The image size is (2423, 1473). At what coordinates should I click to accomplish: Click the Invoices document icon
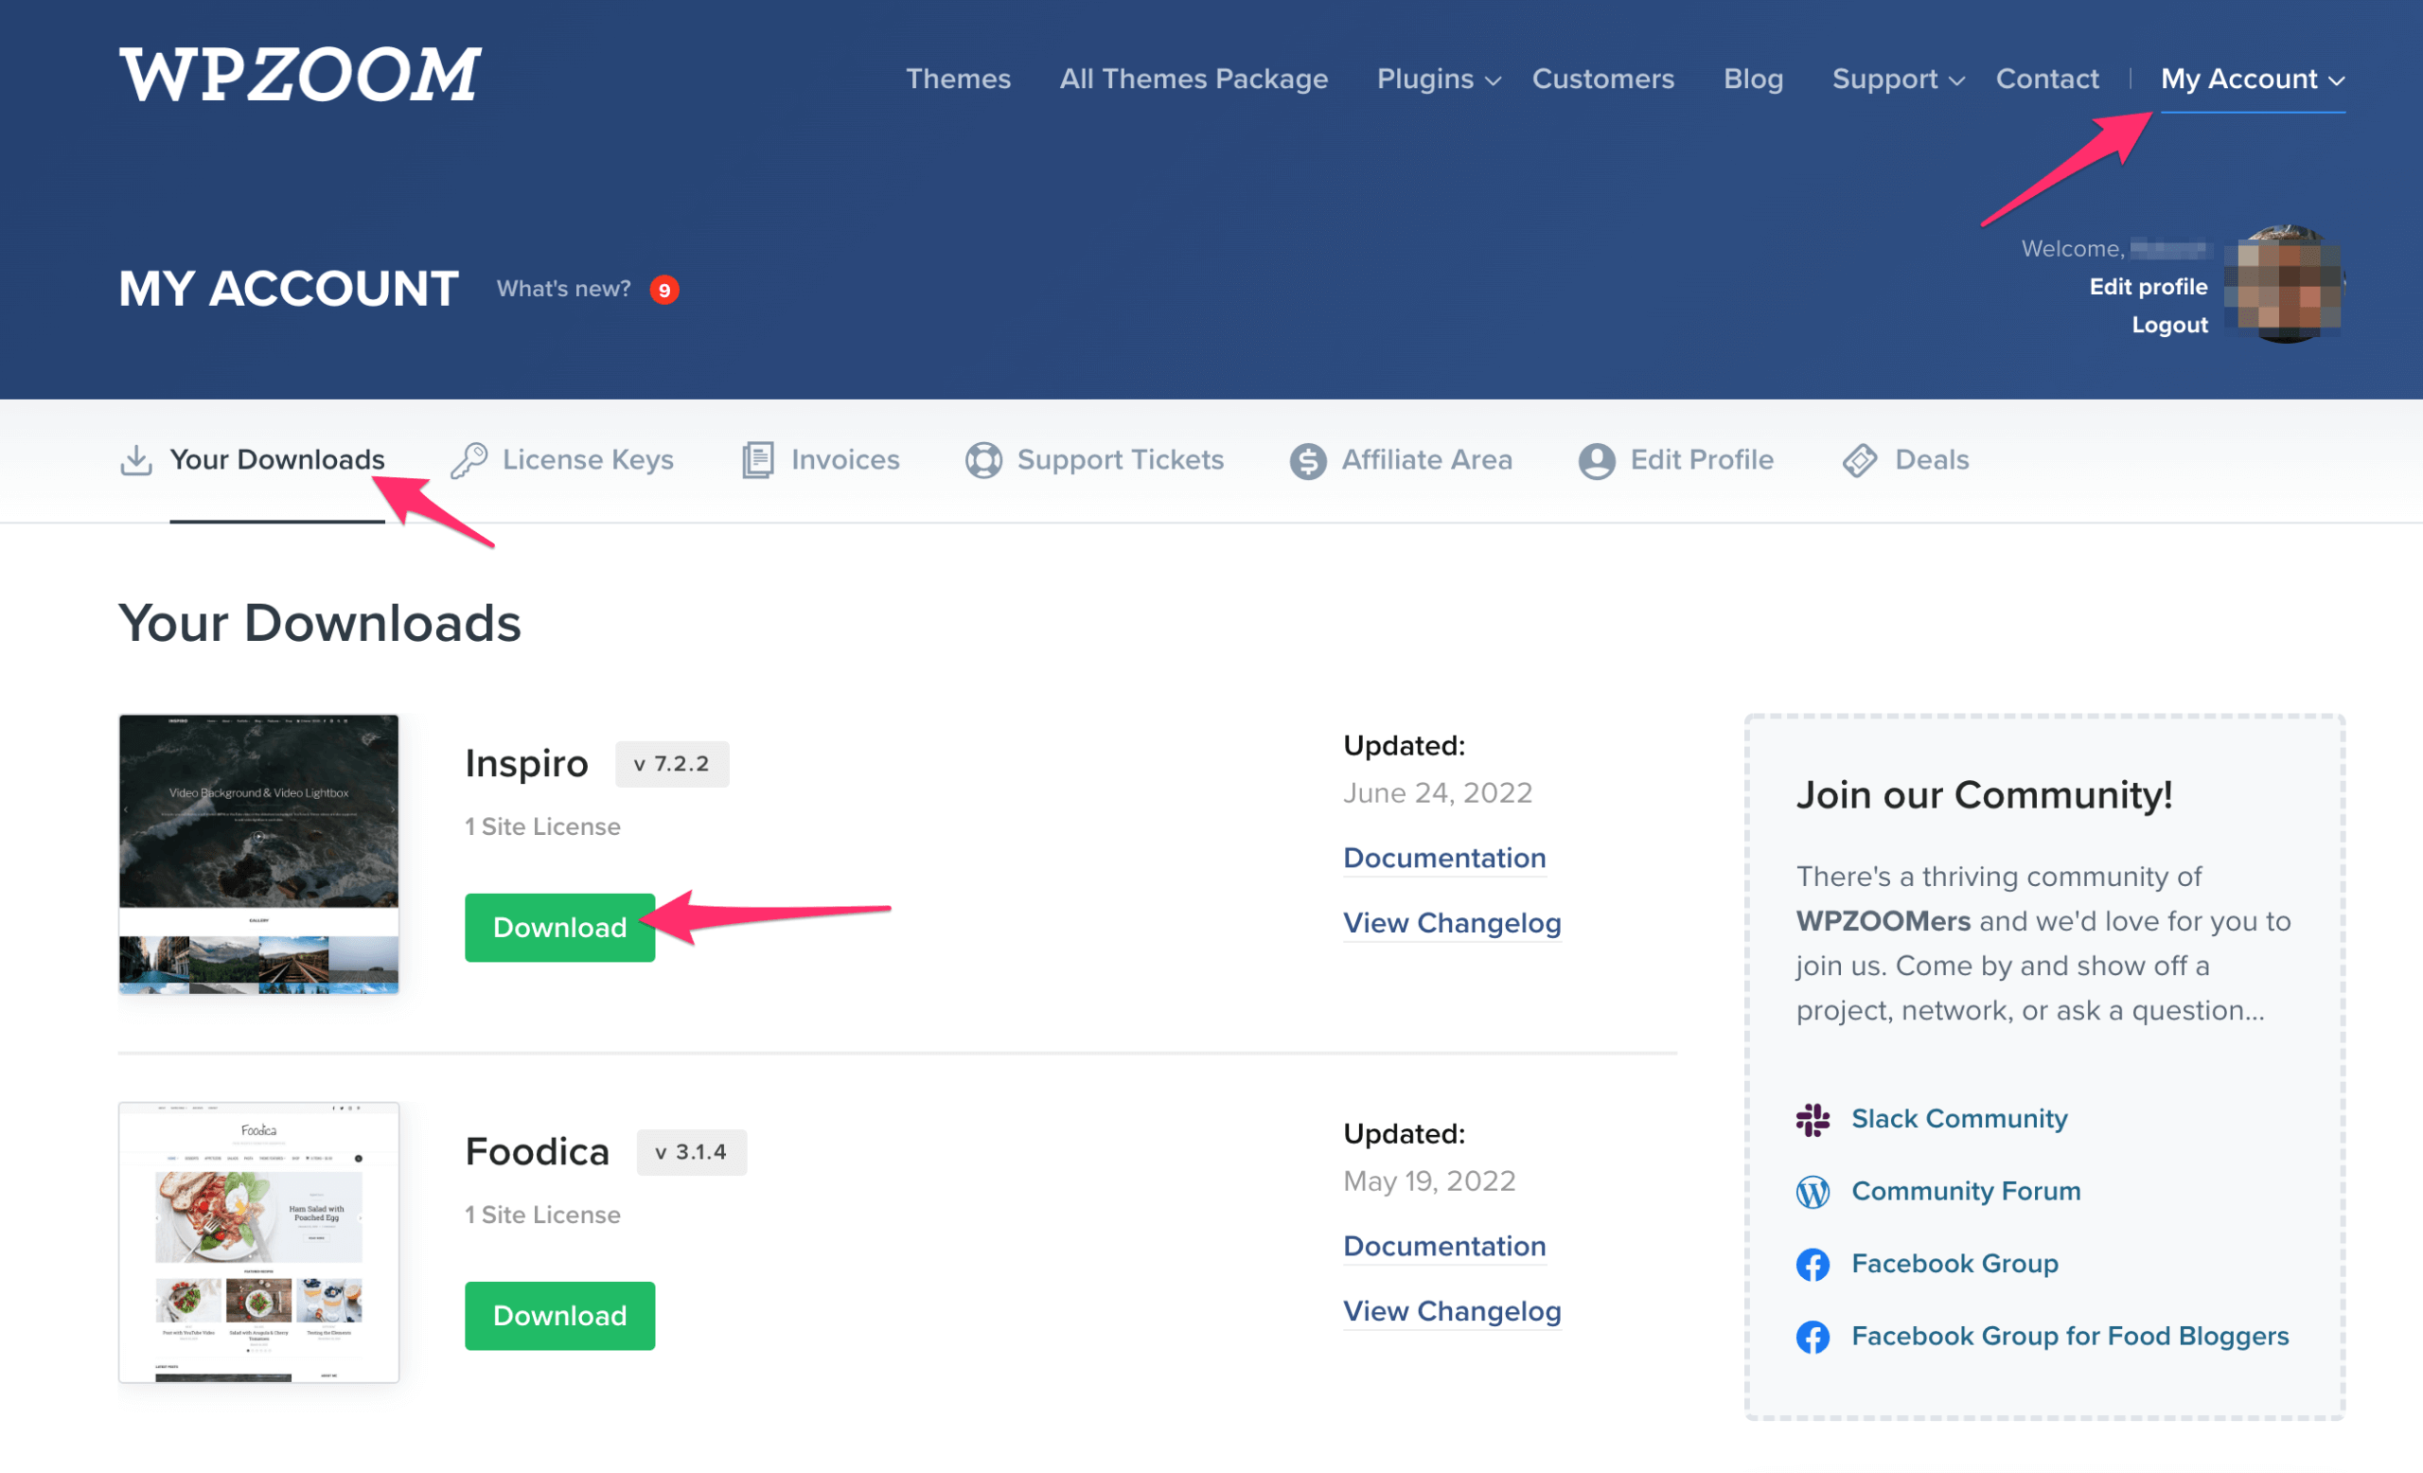coord(757,460)
